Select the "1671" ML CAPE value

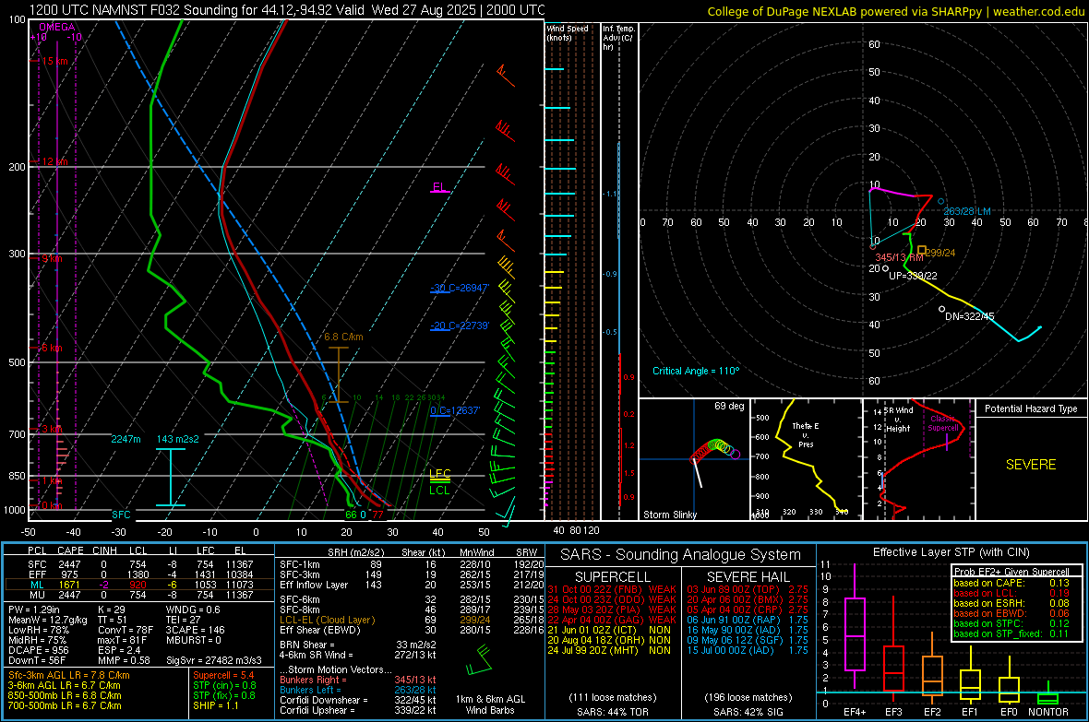coord(69,585)
